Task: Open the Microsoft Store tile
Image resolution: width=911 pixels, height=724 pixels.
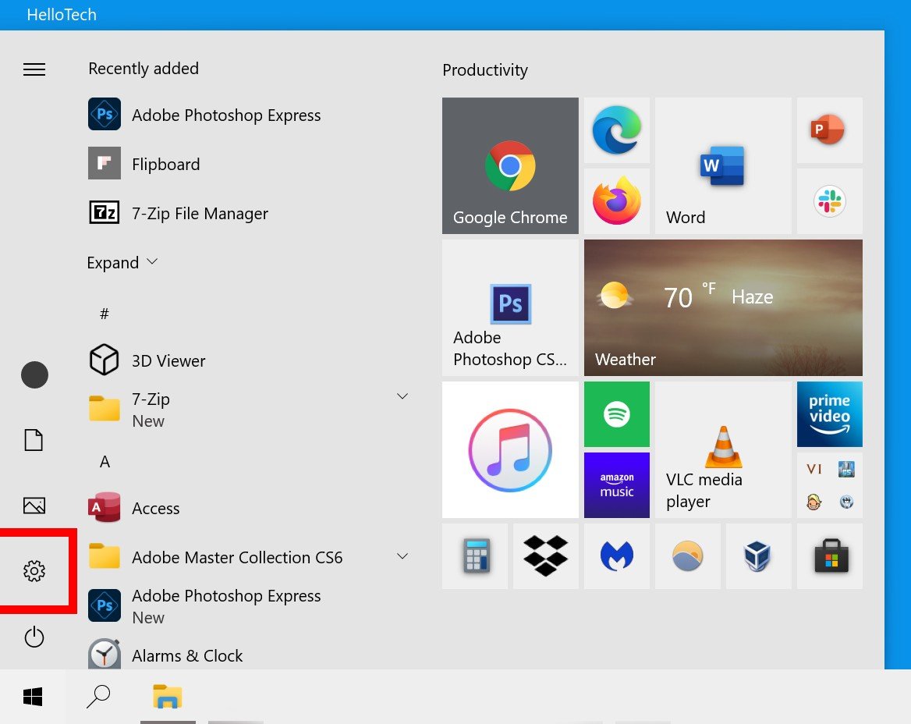Action: click(829, 556)
